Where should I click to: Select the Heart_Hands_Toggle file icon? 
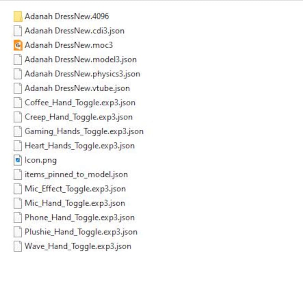pyautogui.click(x=18, y=146)
